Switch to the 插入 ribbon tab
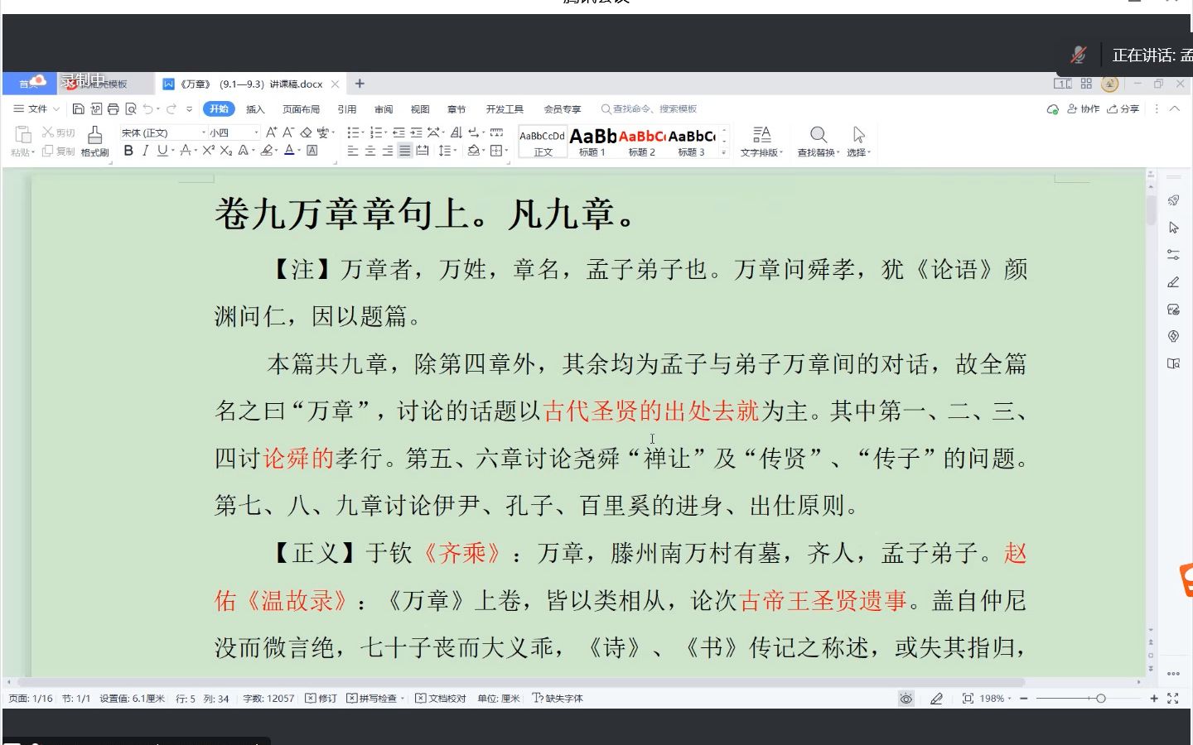The height and width of the screenshot is (745, 1193). [255, 109]
